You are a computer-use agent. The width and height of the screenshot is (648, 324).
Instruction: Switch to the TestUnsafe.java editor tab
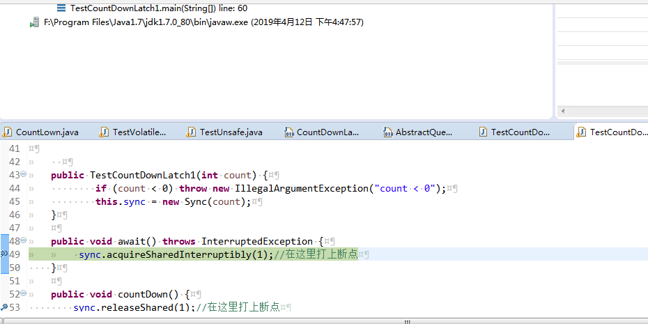point(224,132)
